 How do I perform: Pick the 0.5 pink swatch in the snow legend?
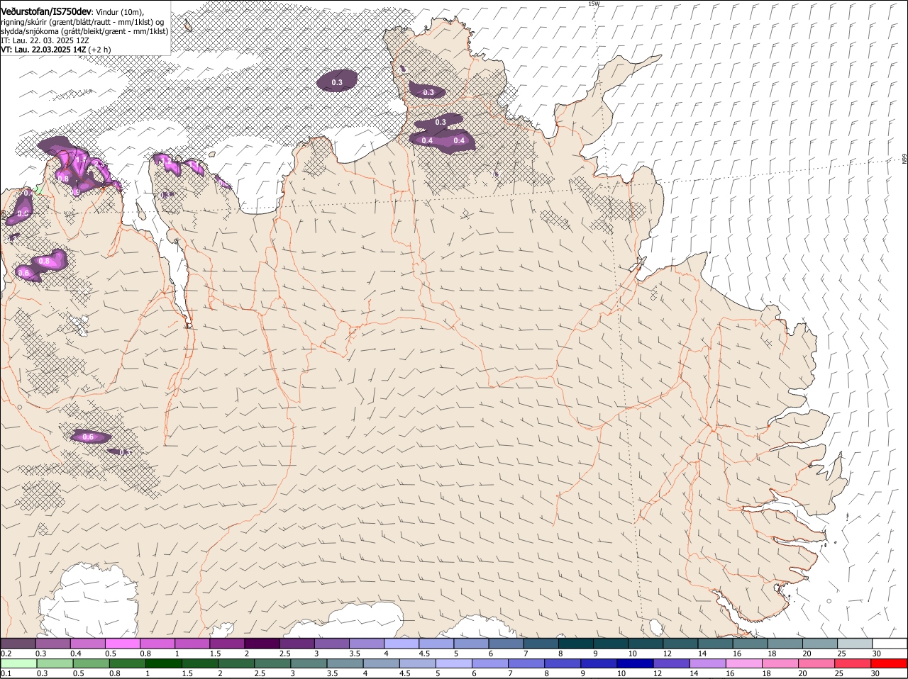(122, 643)
